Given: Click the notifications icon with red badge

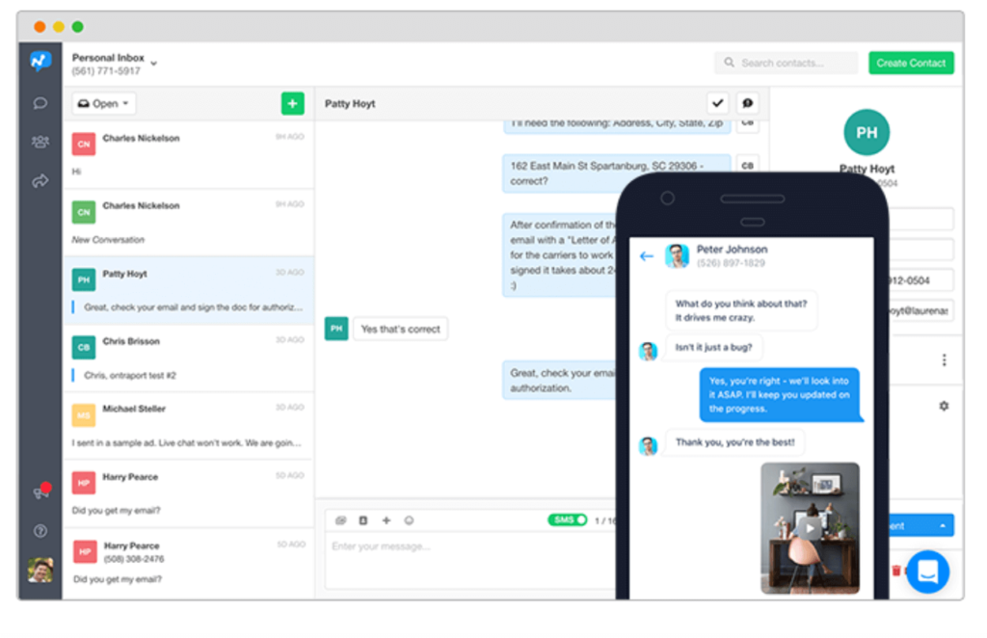Looking at the screenshot, I should pos(40,492).
